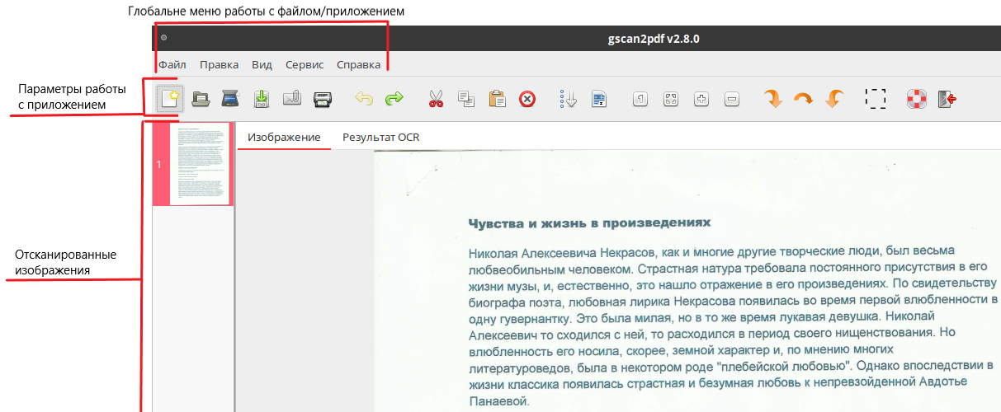This screenshot has width=1001, height=412.
Task: Rotate the page 180 degrees
Action: [x=803, y=100]
